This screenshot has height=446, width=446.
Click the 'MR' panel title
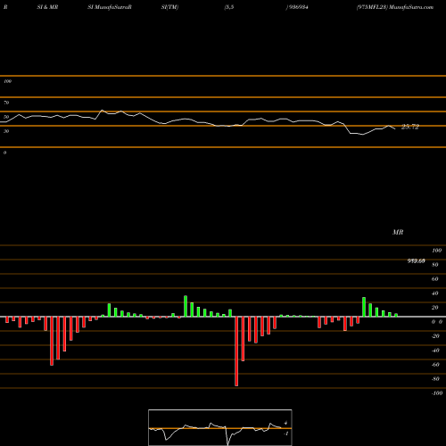tap(398, 232)
